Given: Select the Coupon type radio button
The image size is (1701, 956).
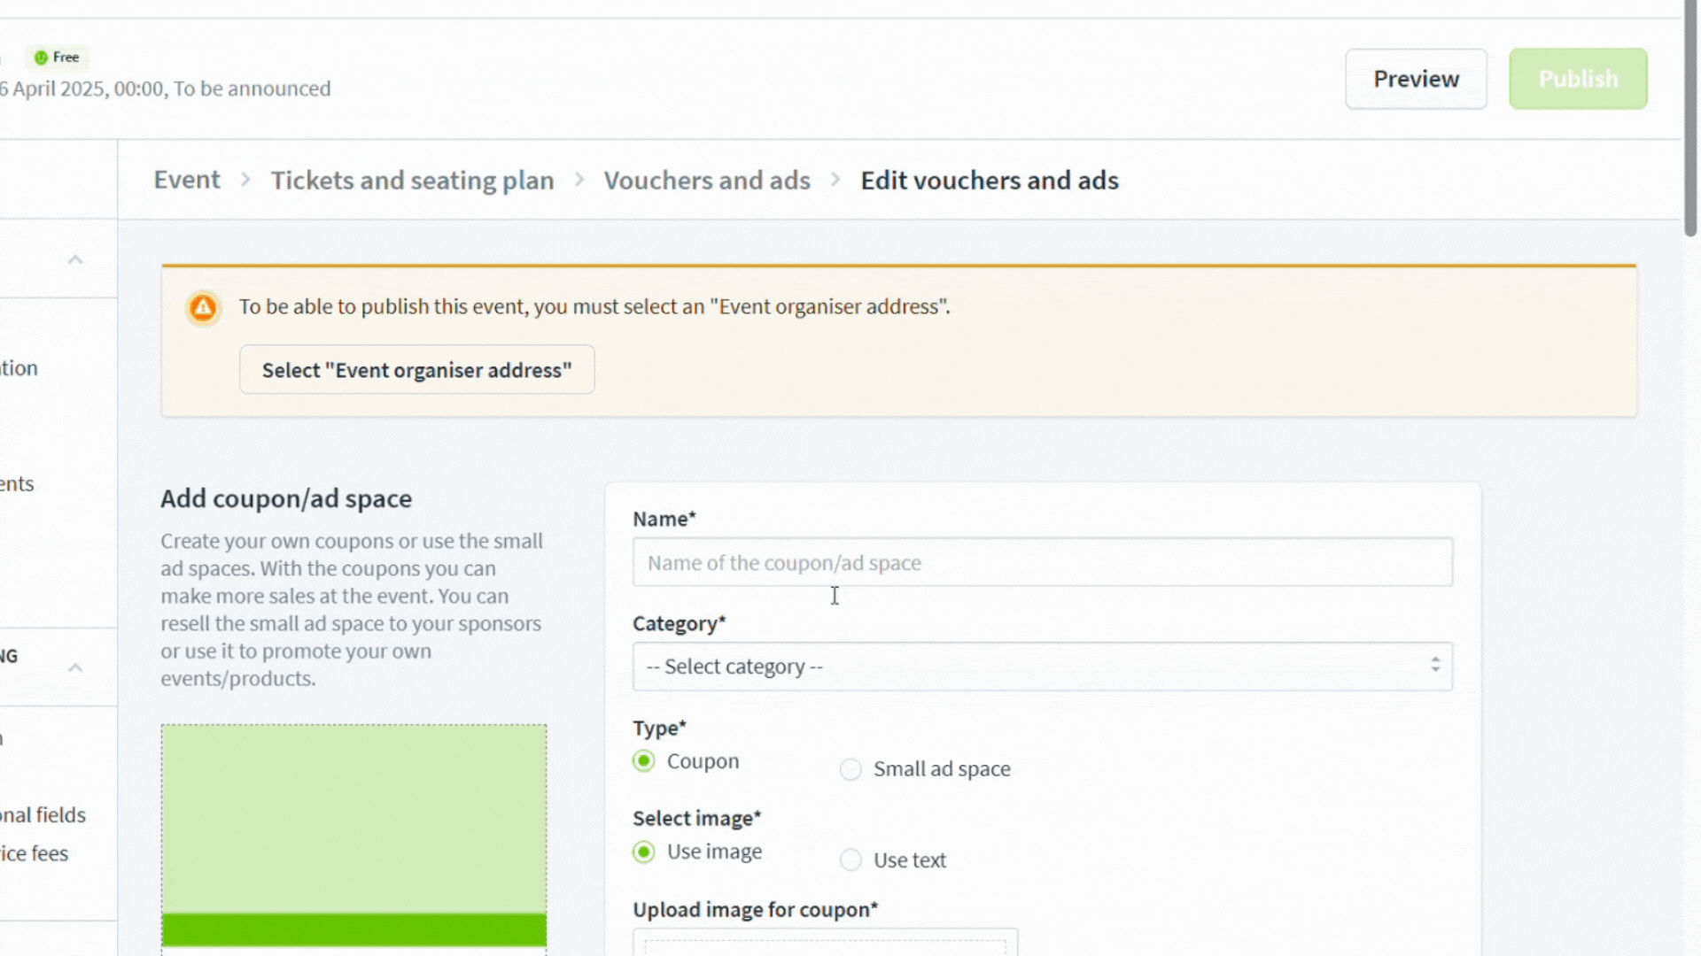Looking at the screenshot, I should tap(644, 761).
